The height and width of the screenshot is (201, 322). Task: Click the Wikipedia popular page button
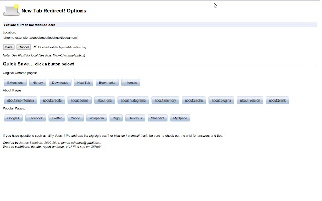click(x=97, y=118)
